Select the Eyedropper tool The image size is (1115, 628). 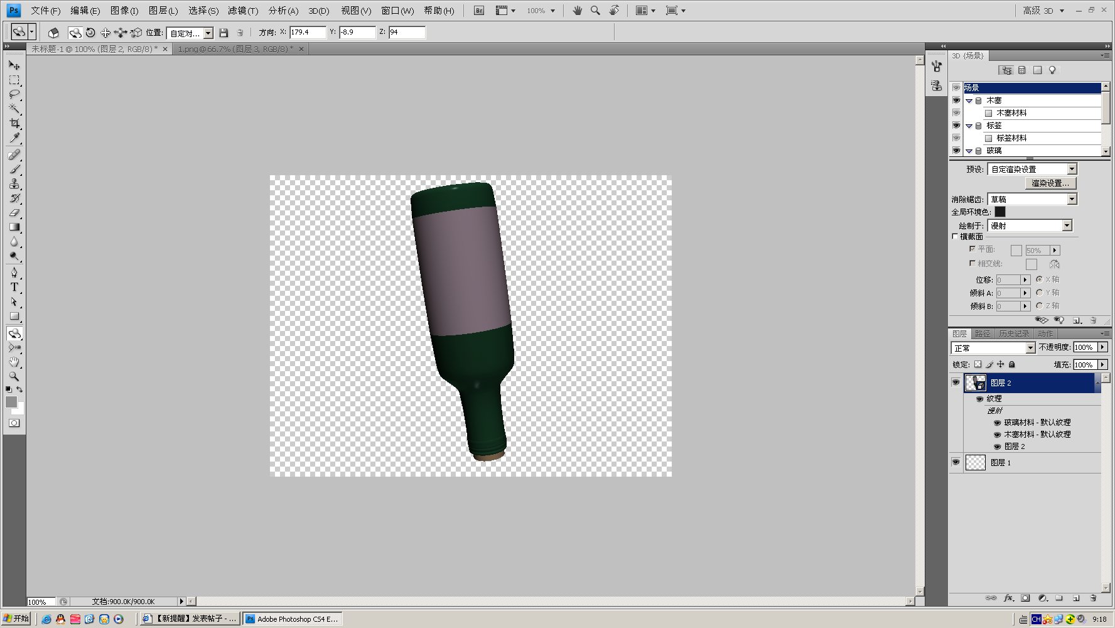point(14,138)
